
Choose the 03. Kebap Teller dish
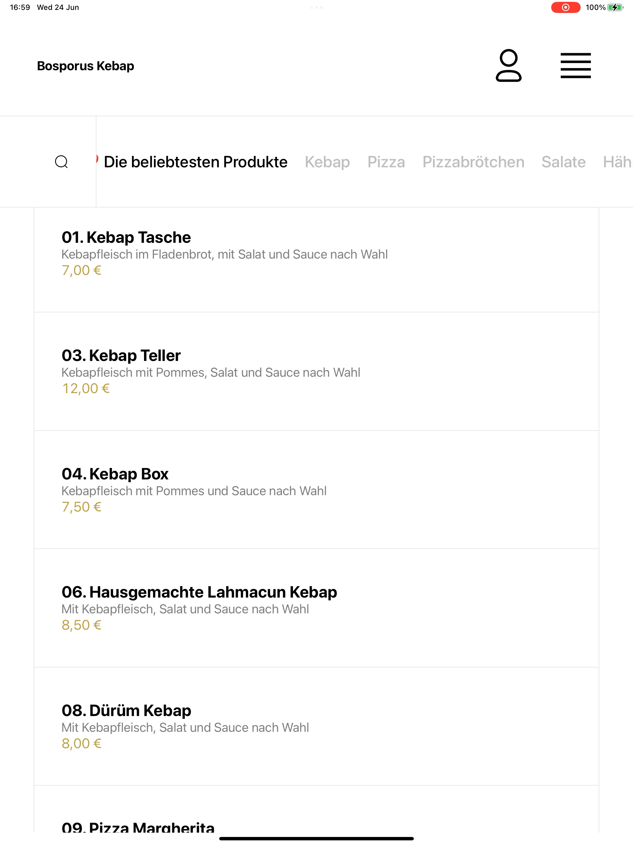316,371
